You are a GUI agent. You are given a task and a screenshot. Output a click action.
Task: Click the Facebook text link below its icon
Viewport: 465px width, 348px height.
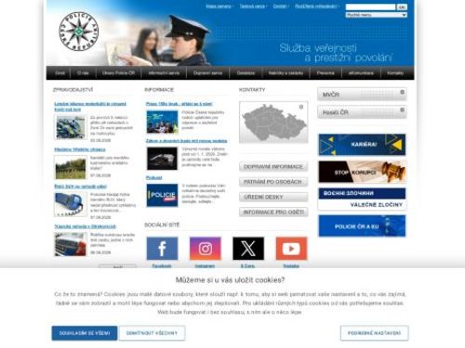point(162,266)
